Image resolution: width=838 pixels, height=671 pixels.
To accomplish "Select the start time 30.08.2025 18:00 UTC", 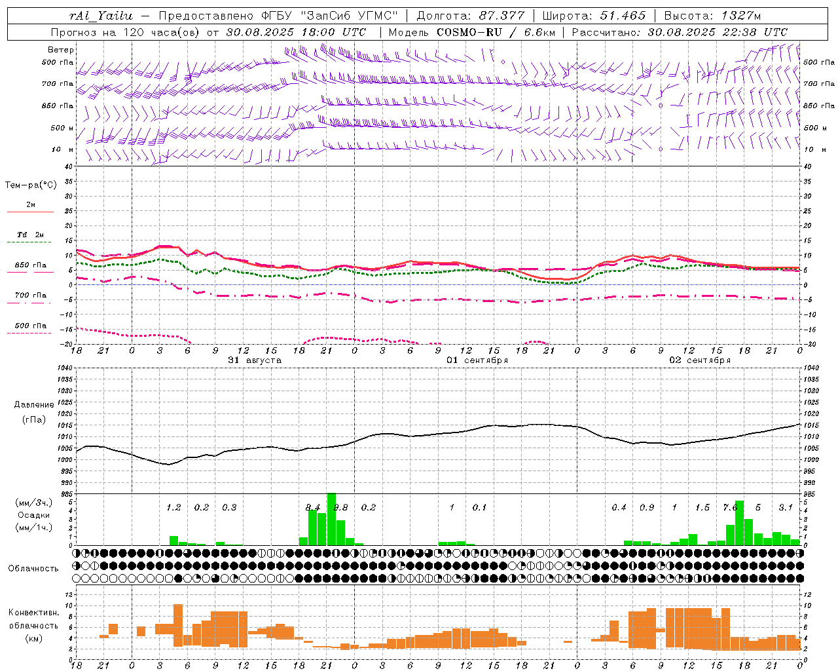I will [x=296, y=32].
